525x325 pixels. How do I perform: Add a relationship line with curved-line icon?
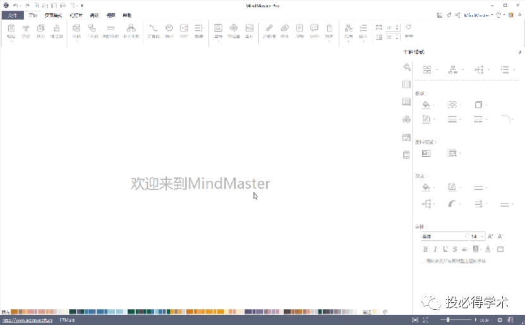[x=154, y=28]
